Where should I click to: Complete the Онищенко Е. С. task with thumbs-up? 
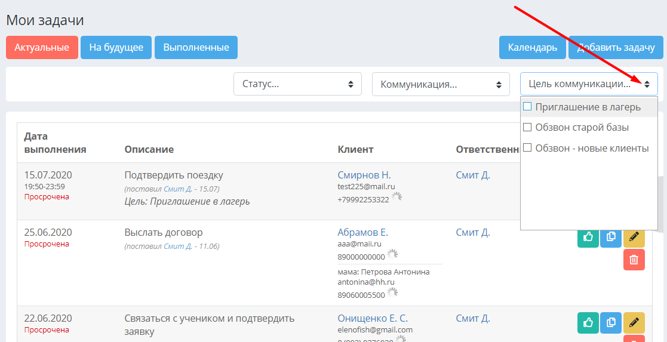588,322
